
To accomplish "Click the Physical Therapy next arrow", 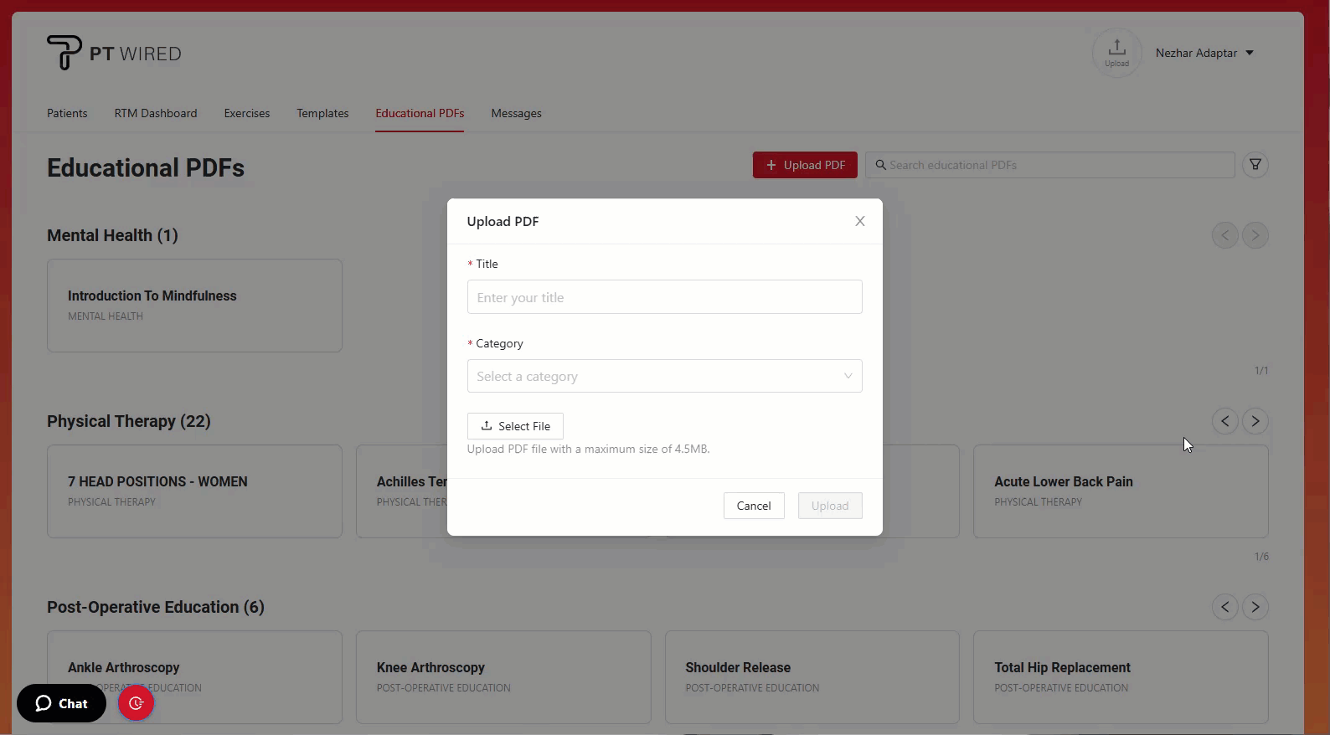I will [x=1255, y=421].
